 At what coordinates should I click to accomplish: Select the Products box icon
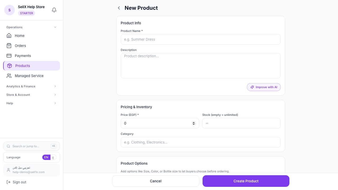click(x=9, y=66)
